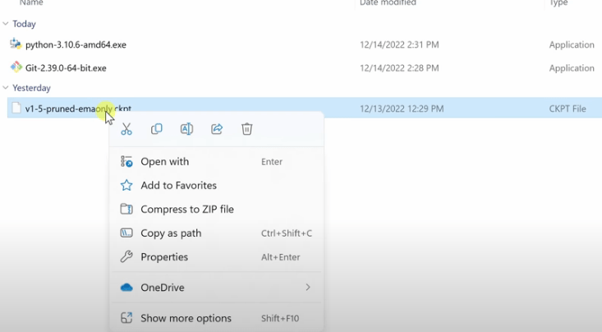Screen dimensions: 602x332
Task: Select the Git-2.39.0-64-bit.exe file name
Action: (66, 68)
